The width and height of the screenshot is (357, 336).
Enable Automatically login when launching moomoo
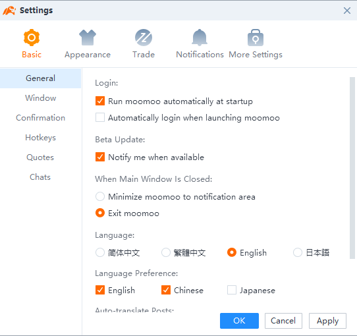[100, 117]
